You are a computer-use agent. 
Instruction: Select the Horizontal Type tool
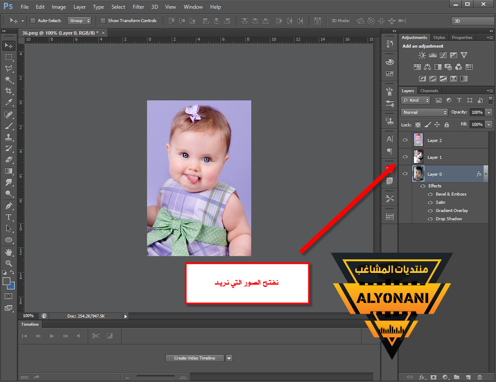click(x=9, y=217)
